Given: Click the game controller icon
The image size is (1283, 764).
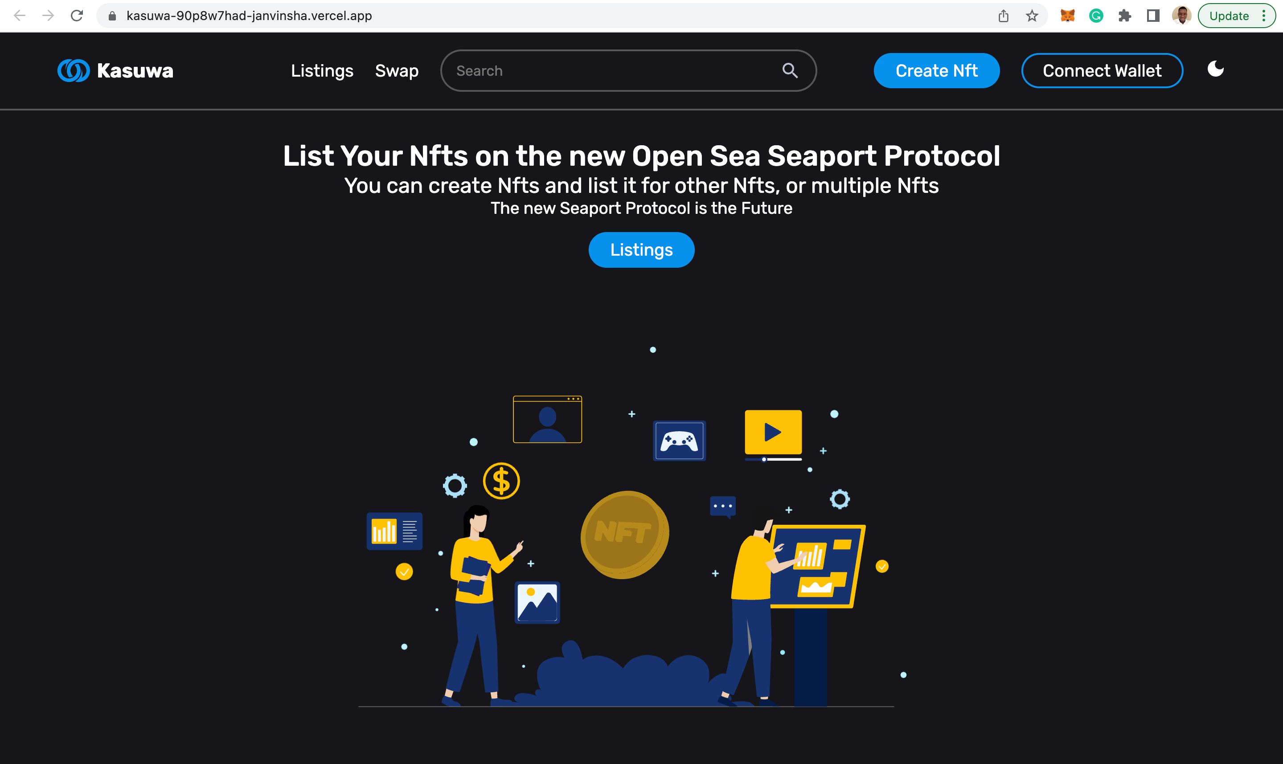Looking at the screenshot, I should click(x=682, y=440).
